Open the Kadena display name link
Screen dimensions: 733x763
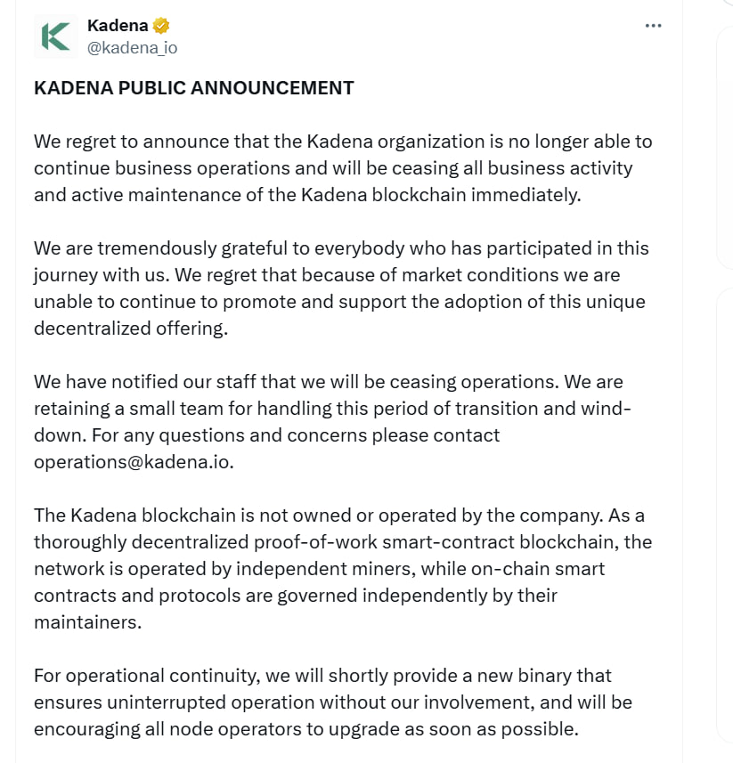[x=118, y=26]
